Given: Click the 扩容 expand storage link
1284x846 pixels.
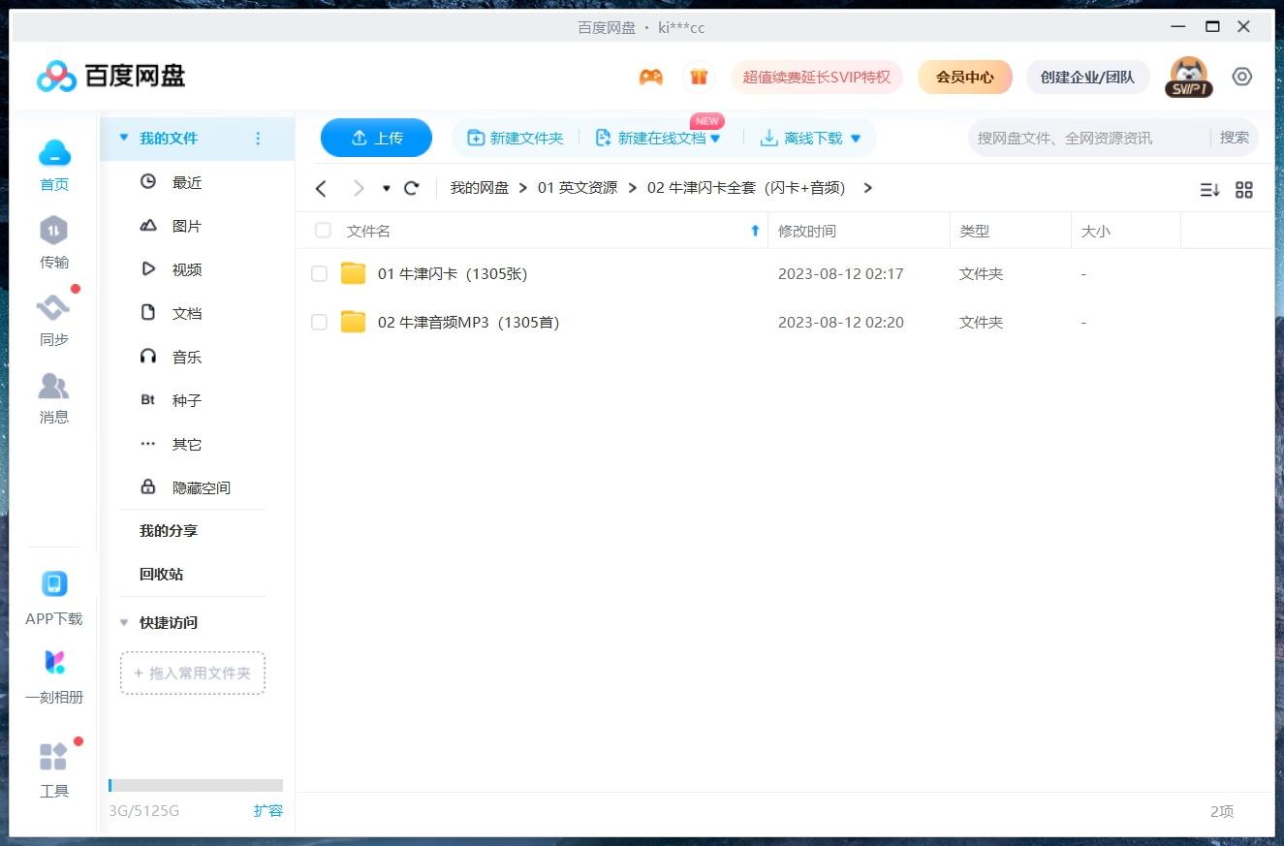Looking at the screenshot, I should (268, 811).
